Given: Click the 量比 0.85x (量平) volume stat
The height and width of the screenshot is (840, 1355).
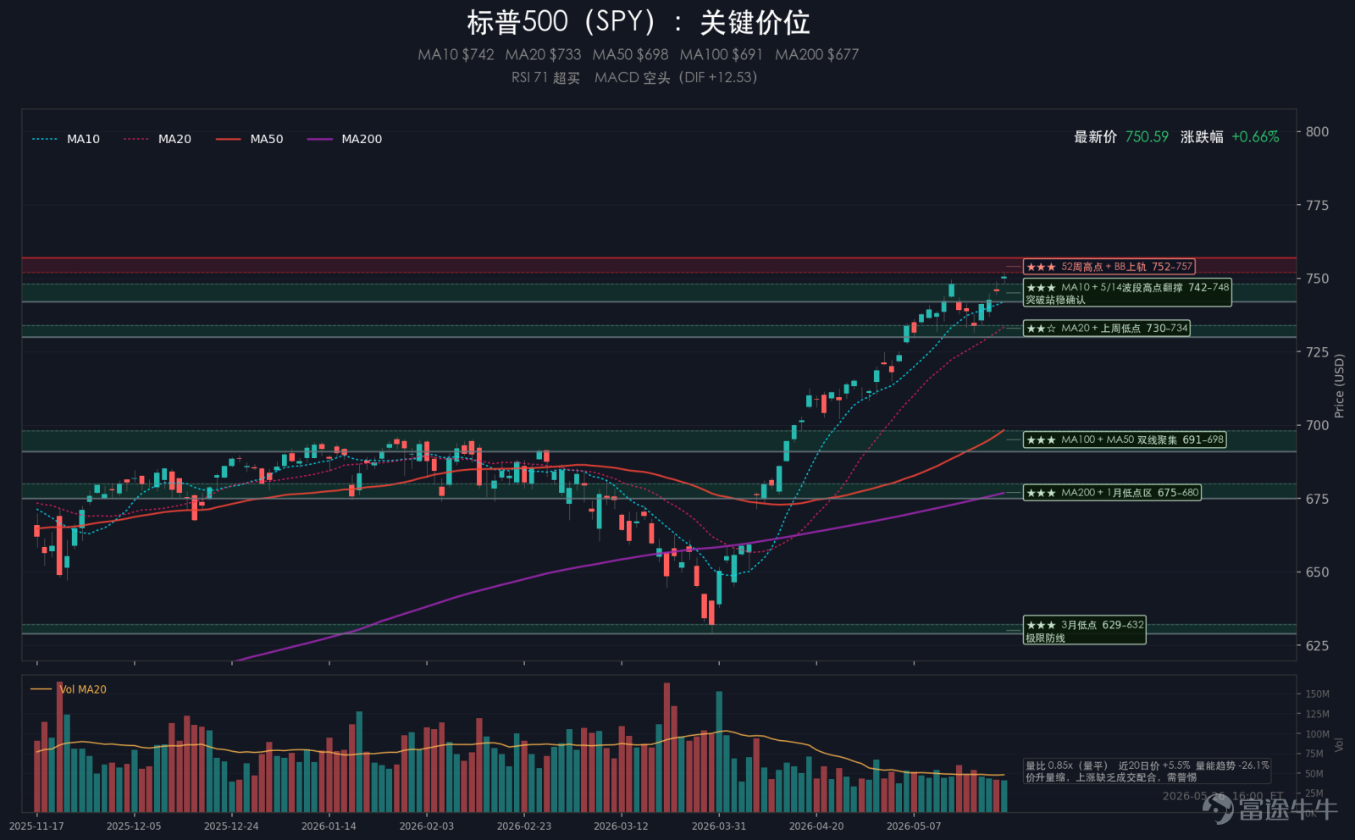Looking at the screenshot, I should point(1067,765).
